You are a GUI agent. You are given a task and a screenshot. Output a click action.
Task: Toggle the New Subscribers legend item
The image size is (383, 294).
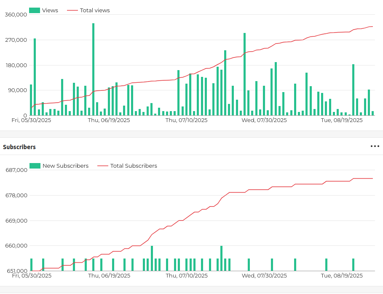(x=59, y=166)
